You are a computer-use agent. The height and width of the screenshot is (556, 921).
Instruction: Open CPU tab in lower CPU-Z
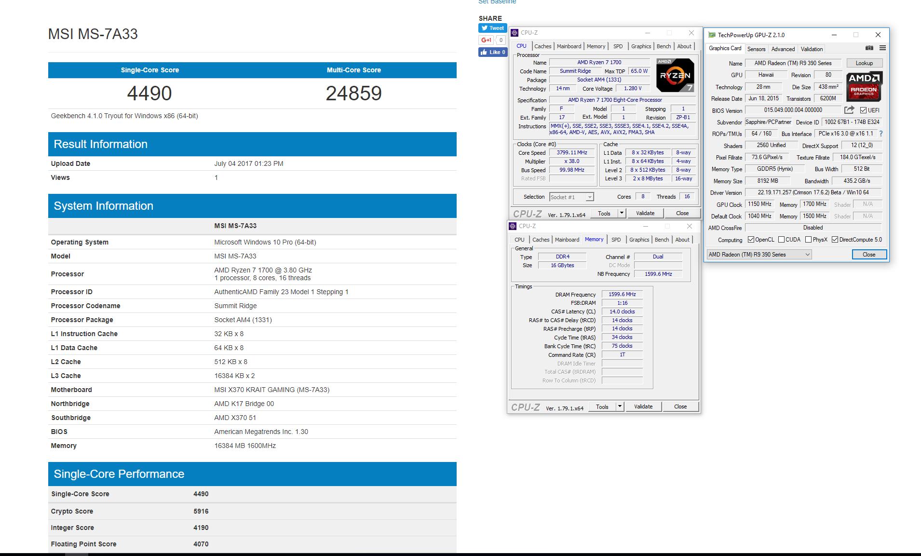[x=519, y=240]
